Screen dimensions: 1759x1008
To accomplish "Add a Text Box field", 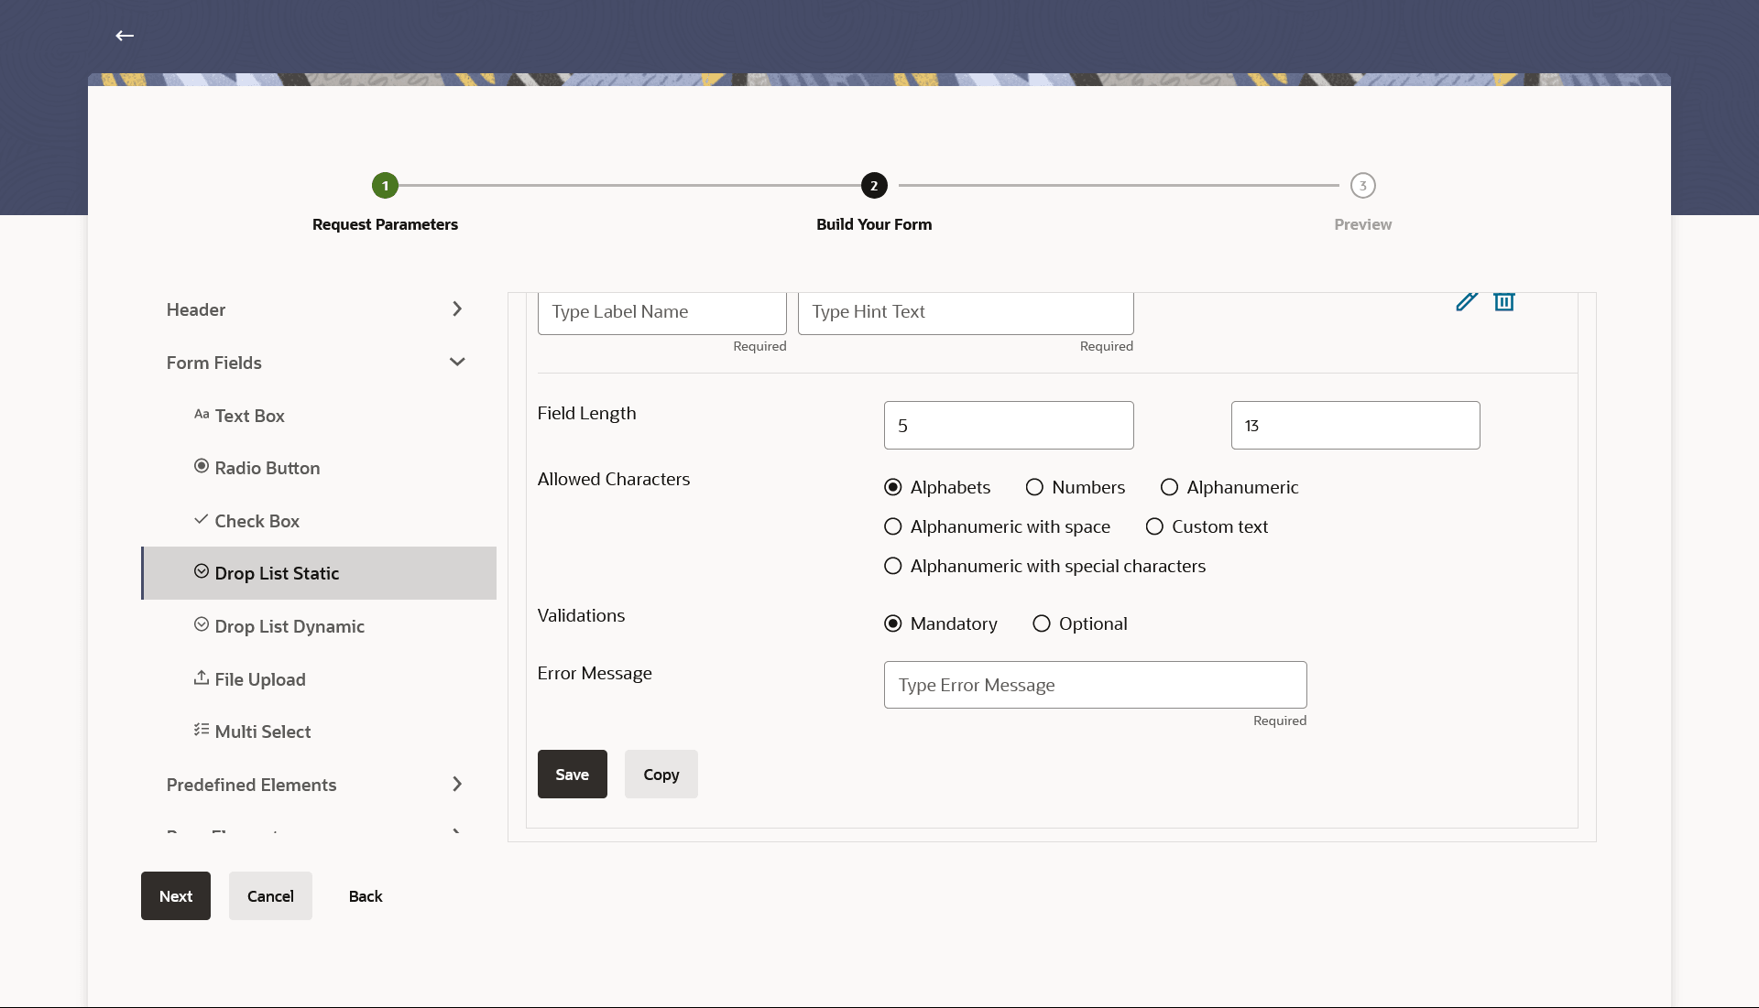I will (249, 416).
